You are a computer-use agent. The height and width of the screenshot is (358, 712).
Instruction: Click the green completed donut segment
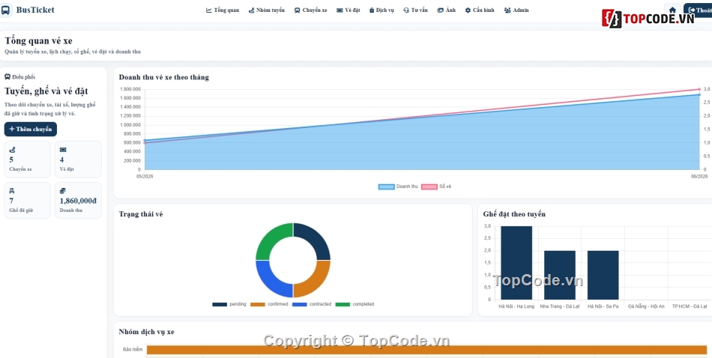[271, 237]
